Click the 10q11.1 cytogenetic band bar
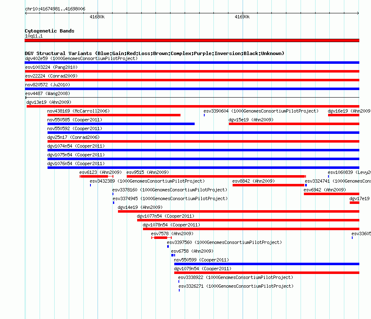The height and width of the screenshot is (319, 371). click(192, 40)
